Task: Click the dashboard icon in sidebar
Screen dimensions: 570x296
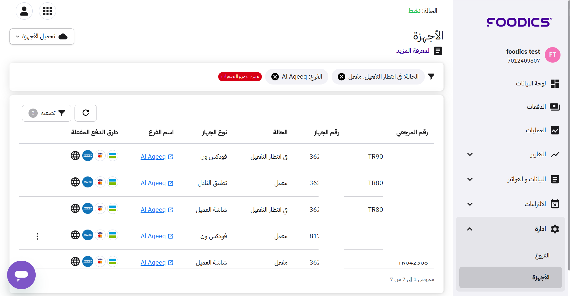Action: [x=555, y=84]
